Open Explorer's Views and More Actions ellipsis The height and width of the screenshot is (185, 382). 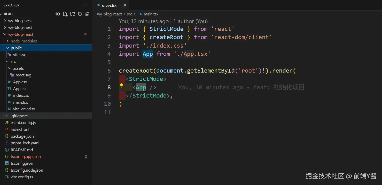tap(85, 5)
